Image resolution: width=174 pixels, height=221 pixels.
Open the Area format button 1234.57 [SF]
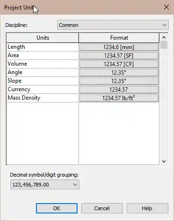[119, 56]
